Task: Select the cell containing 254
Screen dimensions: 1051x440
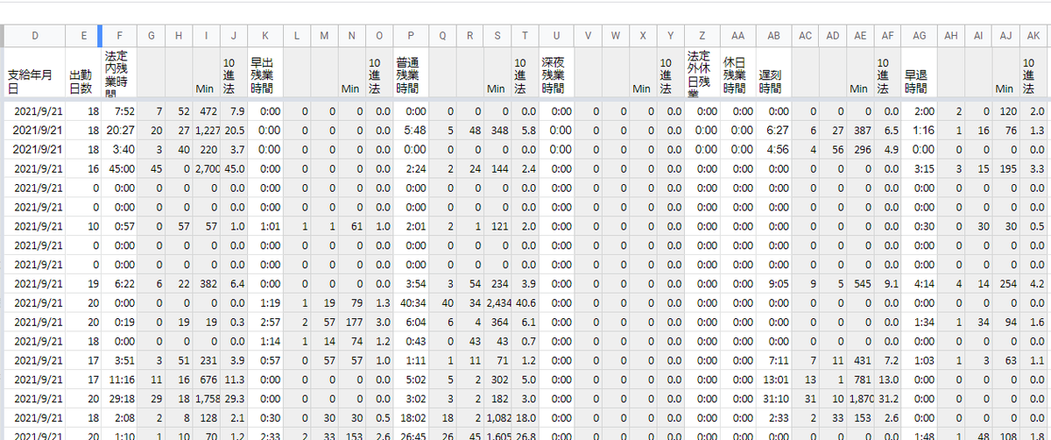Action: tap(1005, 283)
